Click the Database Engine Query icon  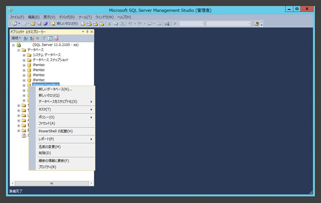83,24
